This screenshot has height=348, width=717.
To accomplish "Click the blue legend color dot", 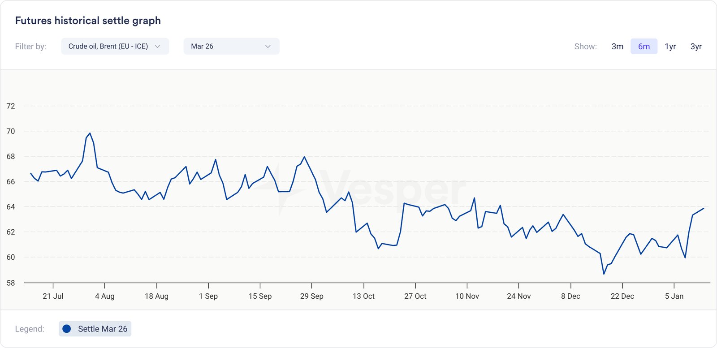I will (x=67, y=329).
